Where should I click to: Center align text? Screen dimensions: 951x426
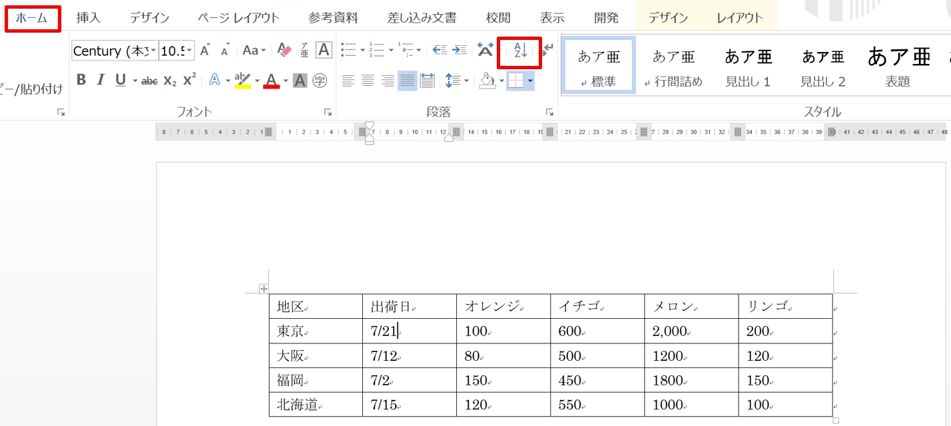pos(368,81)
